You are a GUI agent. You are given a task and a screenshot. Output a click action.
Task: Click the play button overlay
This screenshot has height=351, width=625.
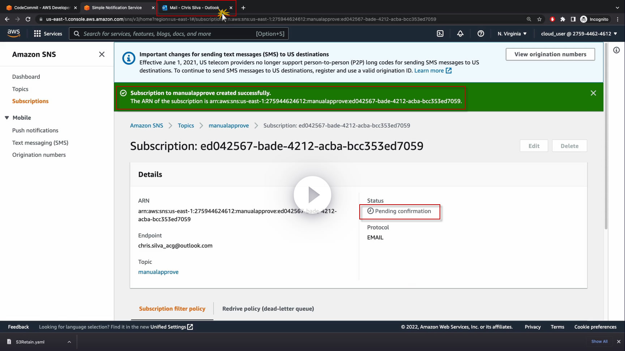312,195
